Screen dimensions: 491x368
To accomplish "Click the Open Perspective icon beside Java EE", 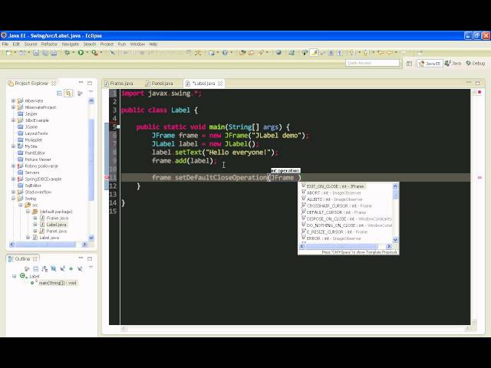I will click(409, 64).
